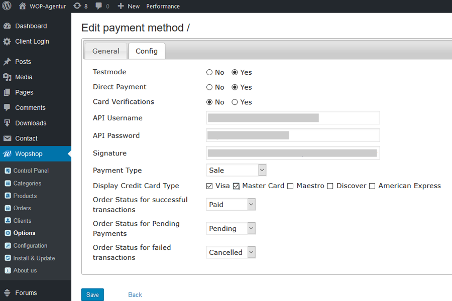Check the American Express checkbox
The image size is (452, 301).
coord(372,186)
